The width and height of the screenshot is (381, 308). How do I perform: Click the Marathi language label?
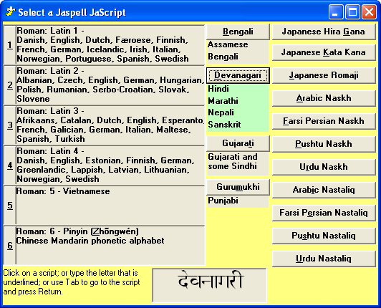tap(223, 101)
